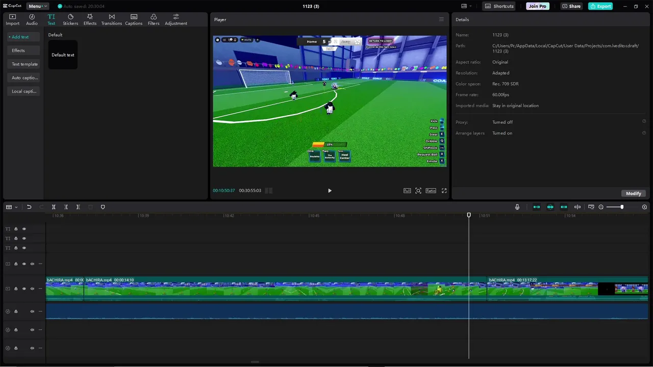This screenshot has height=367, width=653.
Task: Open the Adjustment panel
Action: click(x=176, y=20)
